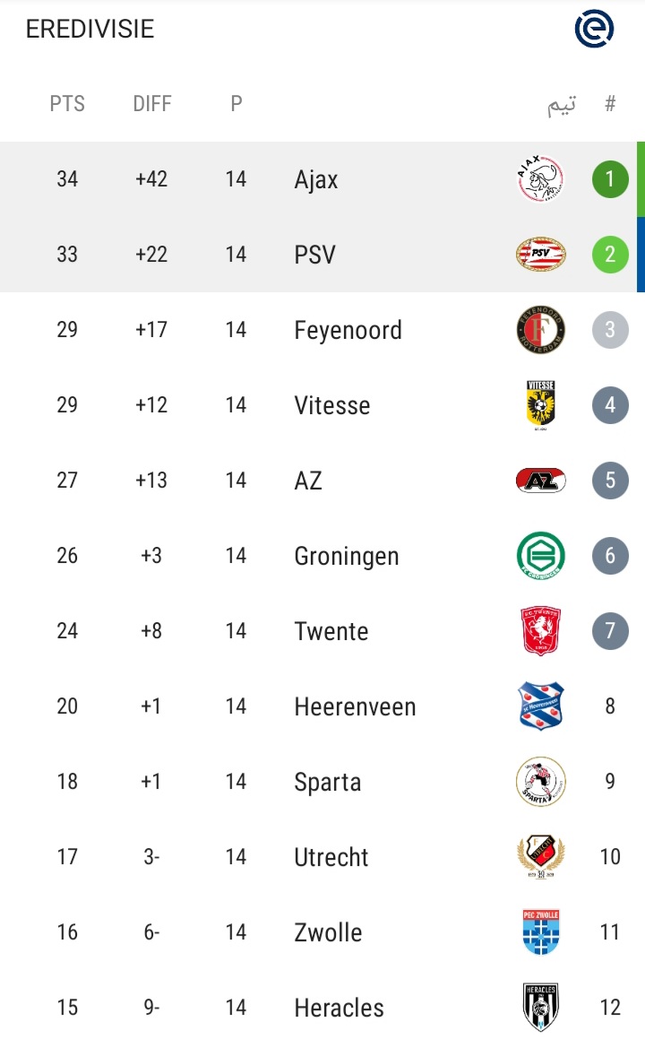This screenshot has height=1039, width=645.
Task: Open the EREDIVISIE title heading
Action: tap(90, 30)
